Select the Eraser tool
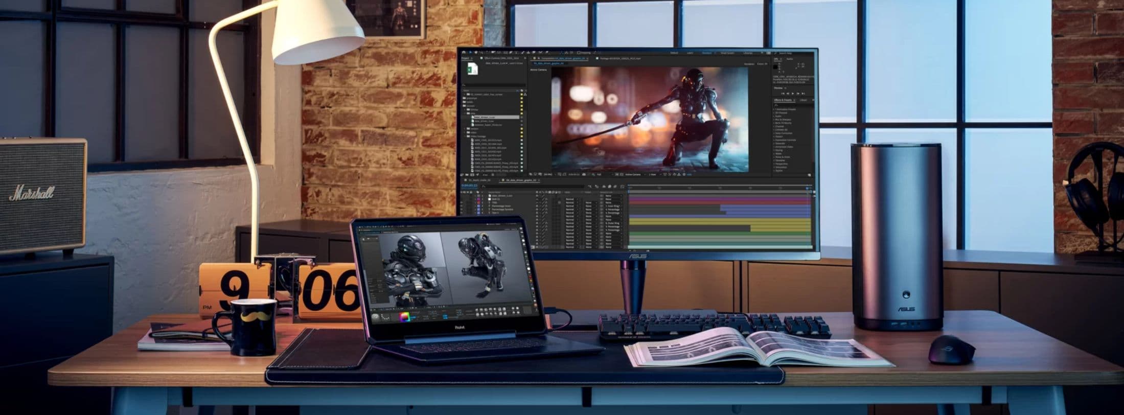 coord(535,53)
